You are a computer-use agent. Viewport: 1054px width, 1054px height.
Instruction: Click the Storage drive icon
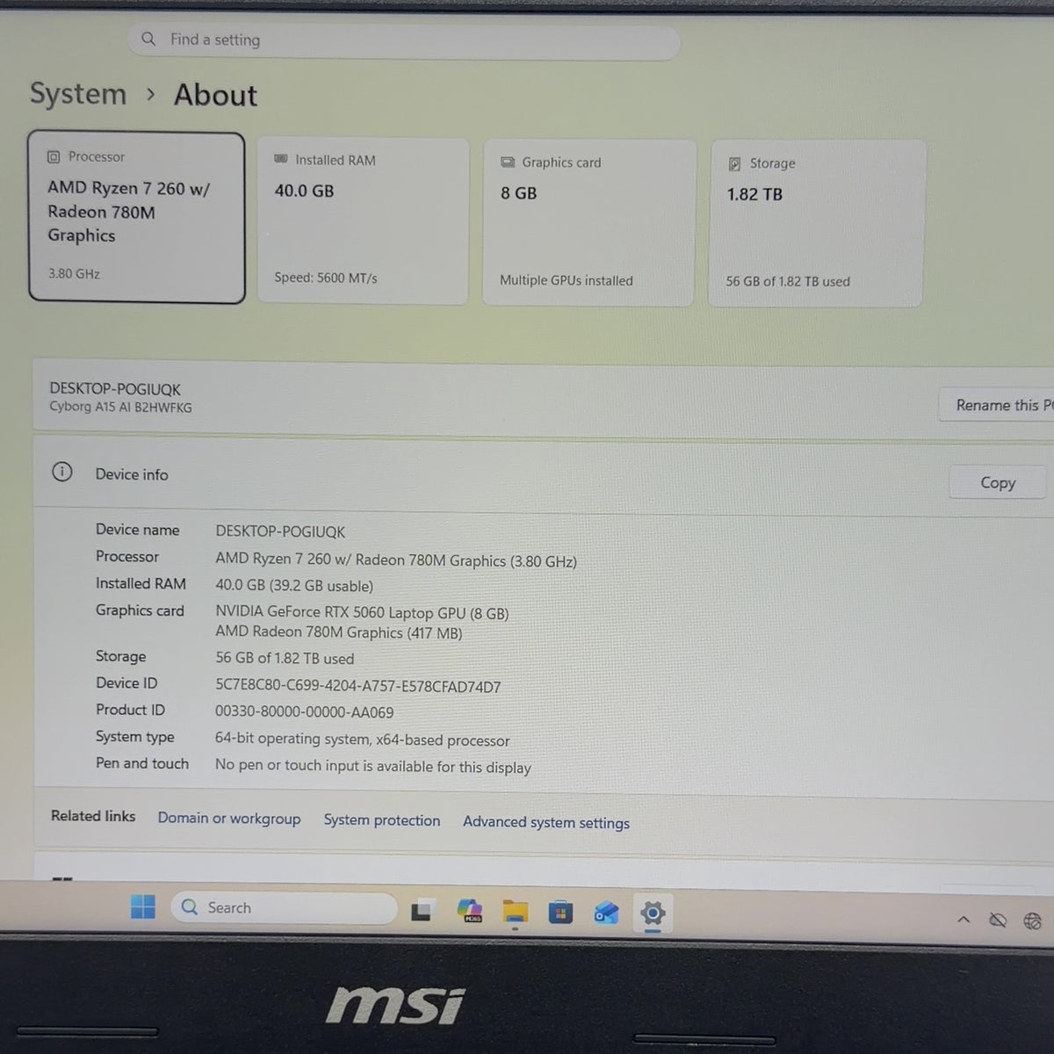click(x=734, y=163)
